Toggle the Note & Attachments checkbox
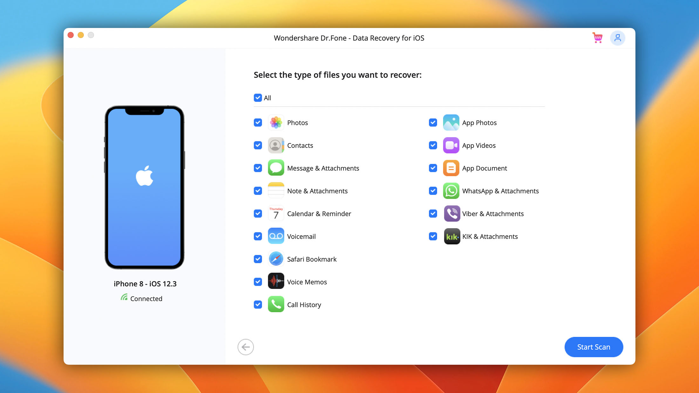The width and height of the screenshot is (699, 393). point(258,191)
